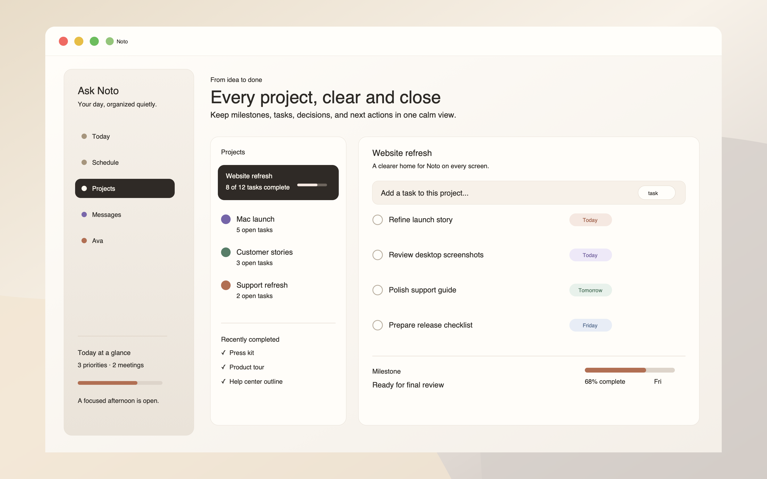Open the Ava sidebar item
The width and height of the screenshot is (767, 479).
pyautogui.click(x=125, y=241)
